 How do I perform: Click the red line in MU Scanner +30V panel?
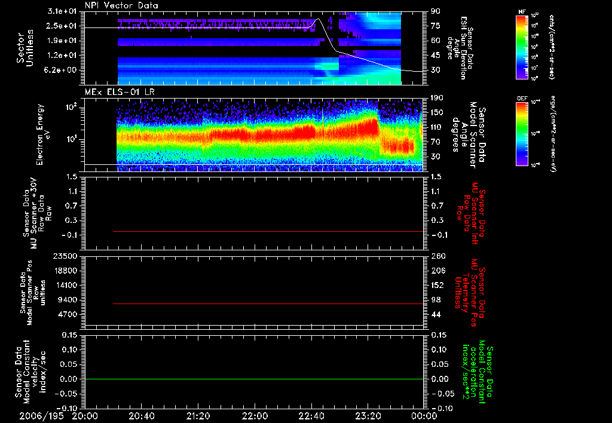(x=268, y=231)
